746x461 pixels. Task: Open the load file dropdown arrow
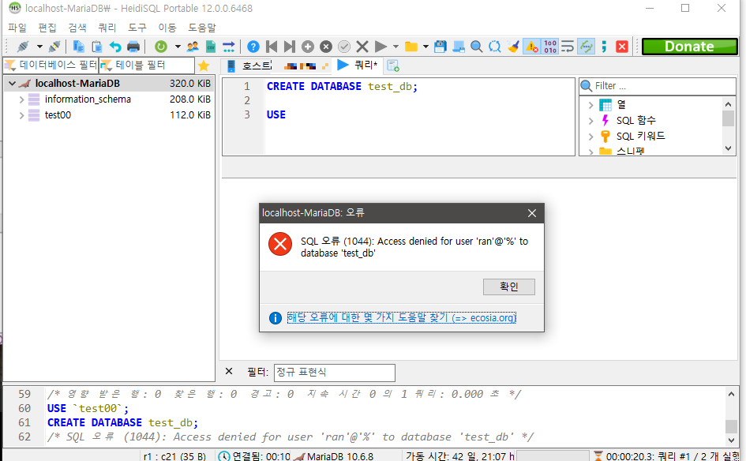coord(425,47)
